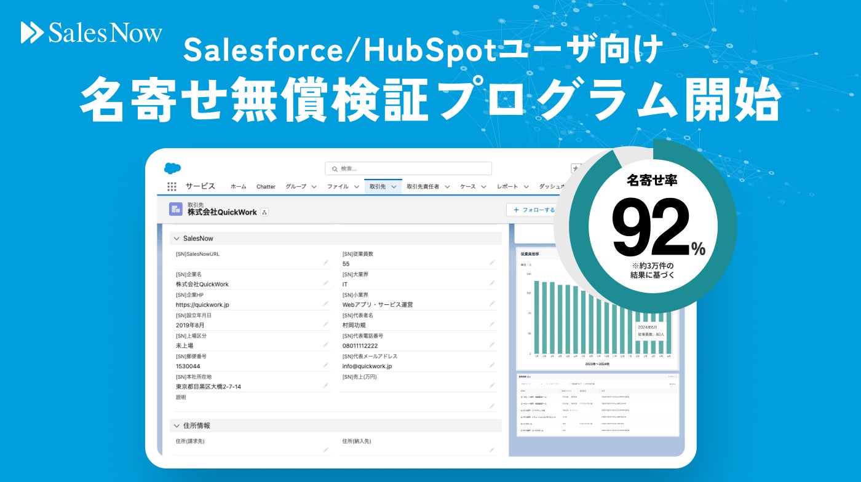Image resolution: width=861 pixels, height=482 pixels.
Task: View account hierarchy icon next to title
Action: (x=264, y=212)
